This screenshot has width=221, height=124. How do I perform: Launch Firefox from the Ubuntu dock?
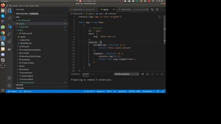coord(3,5)
